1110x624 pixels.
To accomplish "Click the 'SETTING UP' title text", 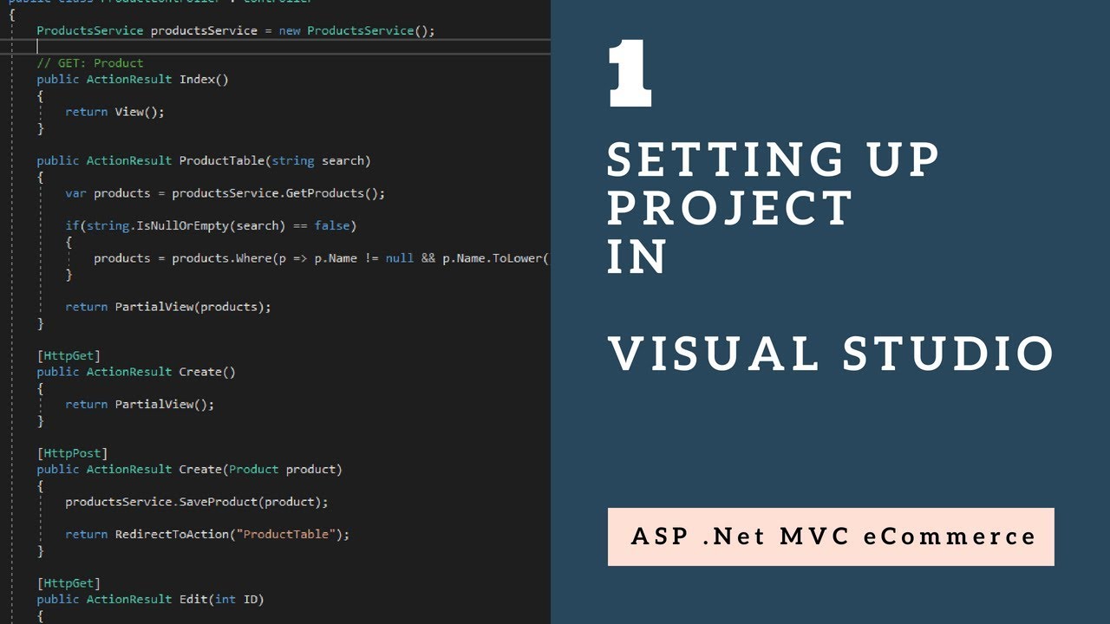I will [774, 159].
